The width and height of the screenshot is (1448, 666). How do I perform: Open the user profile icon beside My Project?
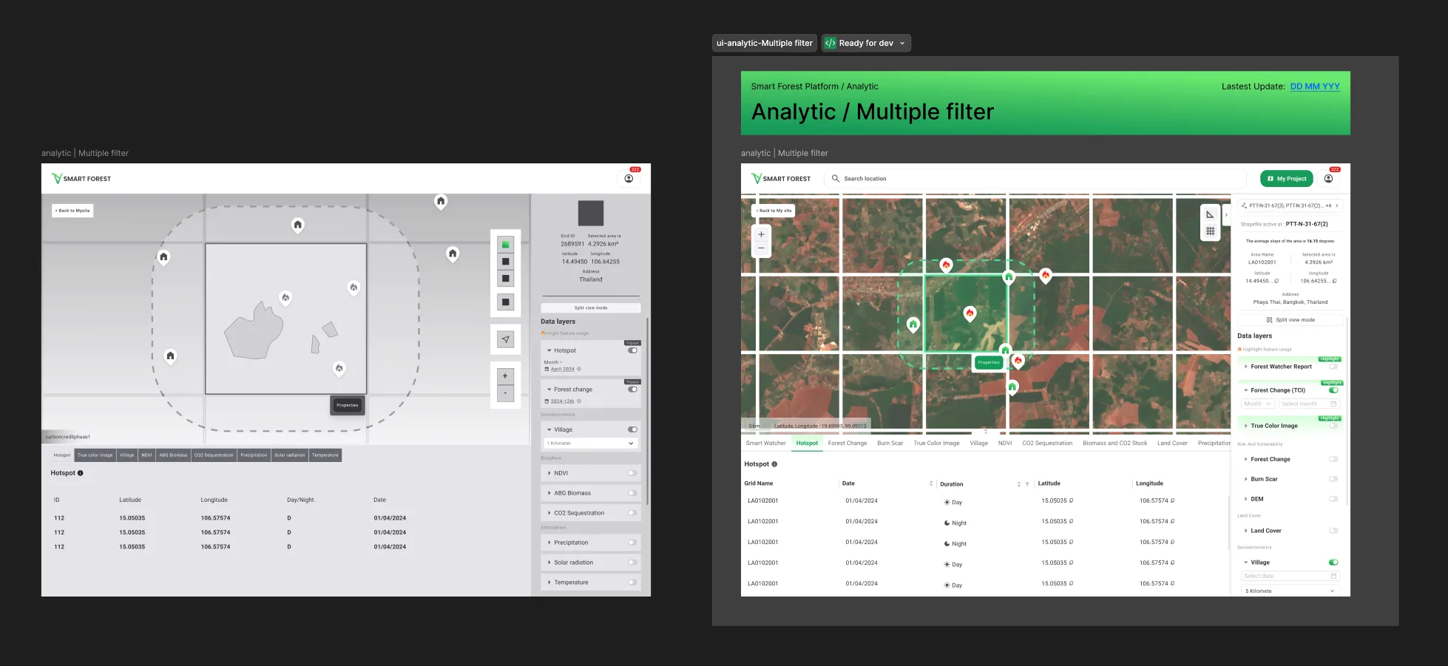click(x=1328, y=179)
